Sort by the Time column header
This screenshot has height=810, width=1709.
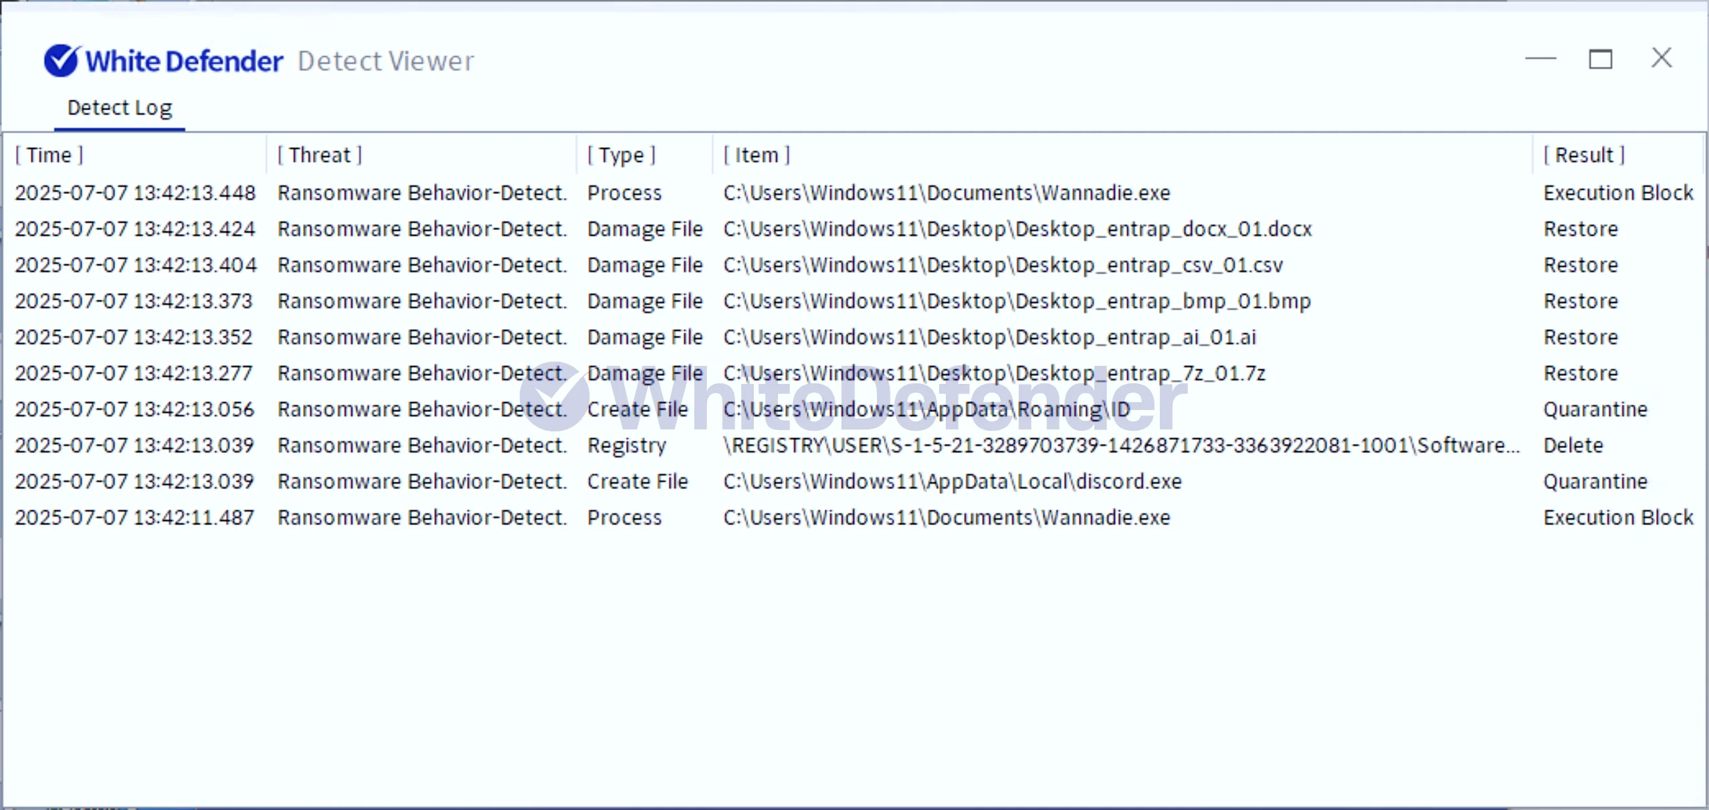(x=49, y=155)
